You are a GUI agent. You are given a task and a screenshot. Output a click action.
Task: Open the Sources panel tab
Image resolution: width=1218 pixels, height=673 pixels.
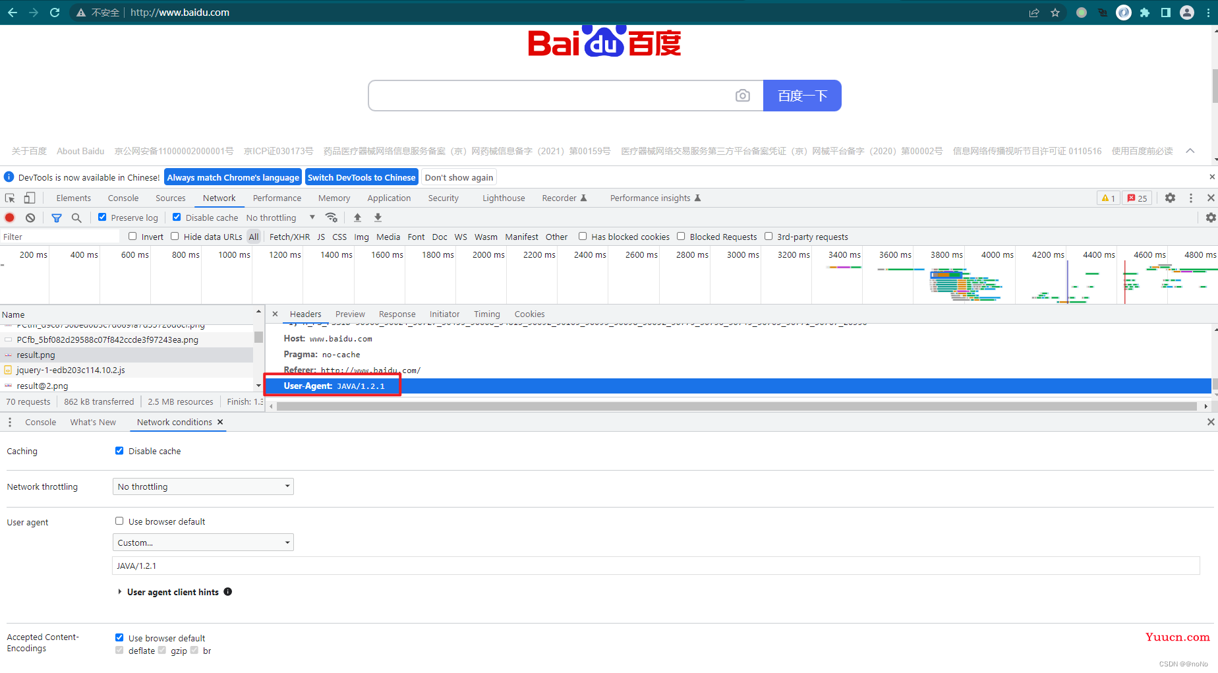tap(171, 198)
